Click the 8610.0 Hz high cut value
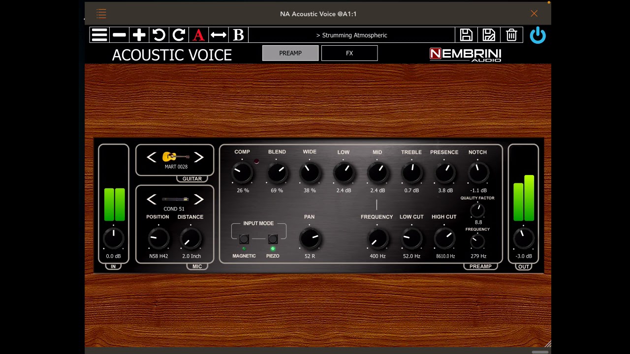 (x=445, y=256)
